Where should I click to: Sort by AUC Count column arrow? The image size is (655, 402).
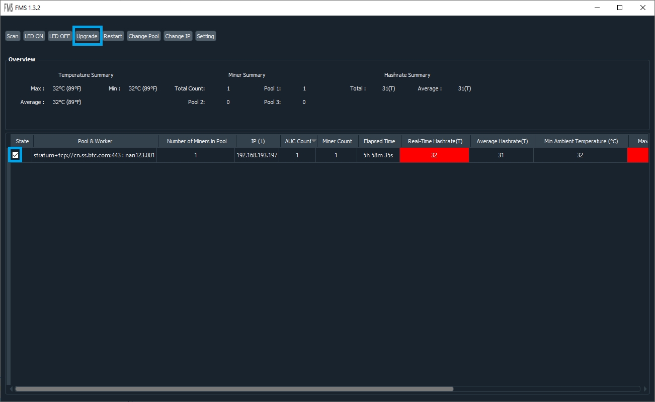click(314, 141)
